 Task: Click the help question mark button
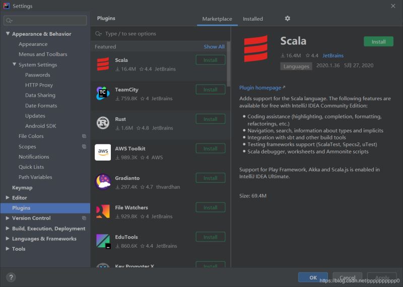pyautogui.click(x=11, y=277)
